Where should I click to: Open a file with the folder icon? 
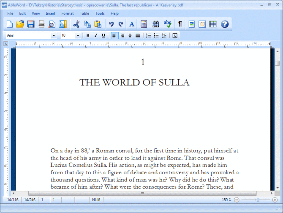coord(20,24)
